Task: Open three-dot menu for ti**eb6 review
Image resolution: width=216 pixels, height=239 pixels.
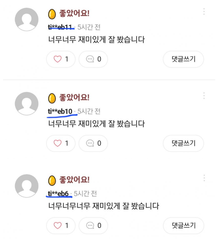Action: (x=204, y=178)
